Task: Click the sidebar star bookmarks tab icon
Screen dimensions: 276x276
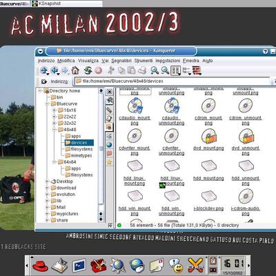Action: 109,162
